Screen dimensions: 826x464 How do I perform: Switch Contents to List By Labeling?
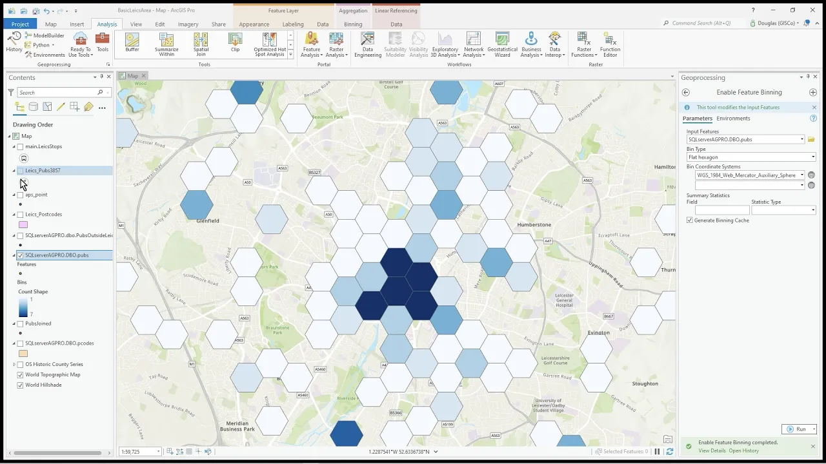(x=88, y=107)
